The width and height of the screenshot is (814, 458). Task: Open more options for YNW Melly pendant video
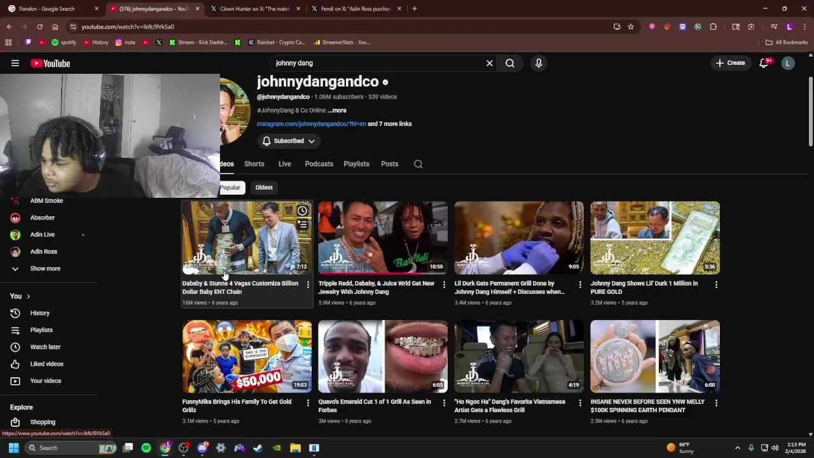(x=716, y=403)
